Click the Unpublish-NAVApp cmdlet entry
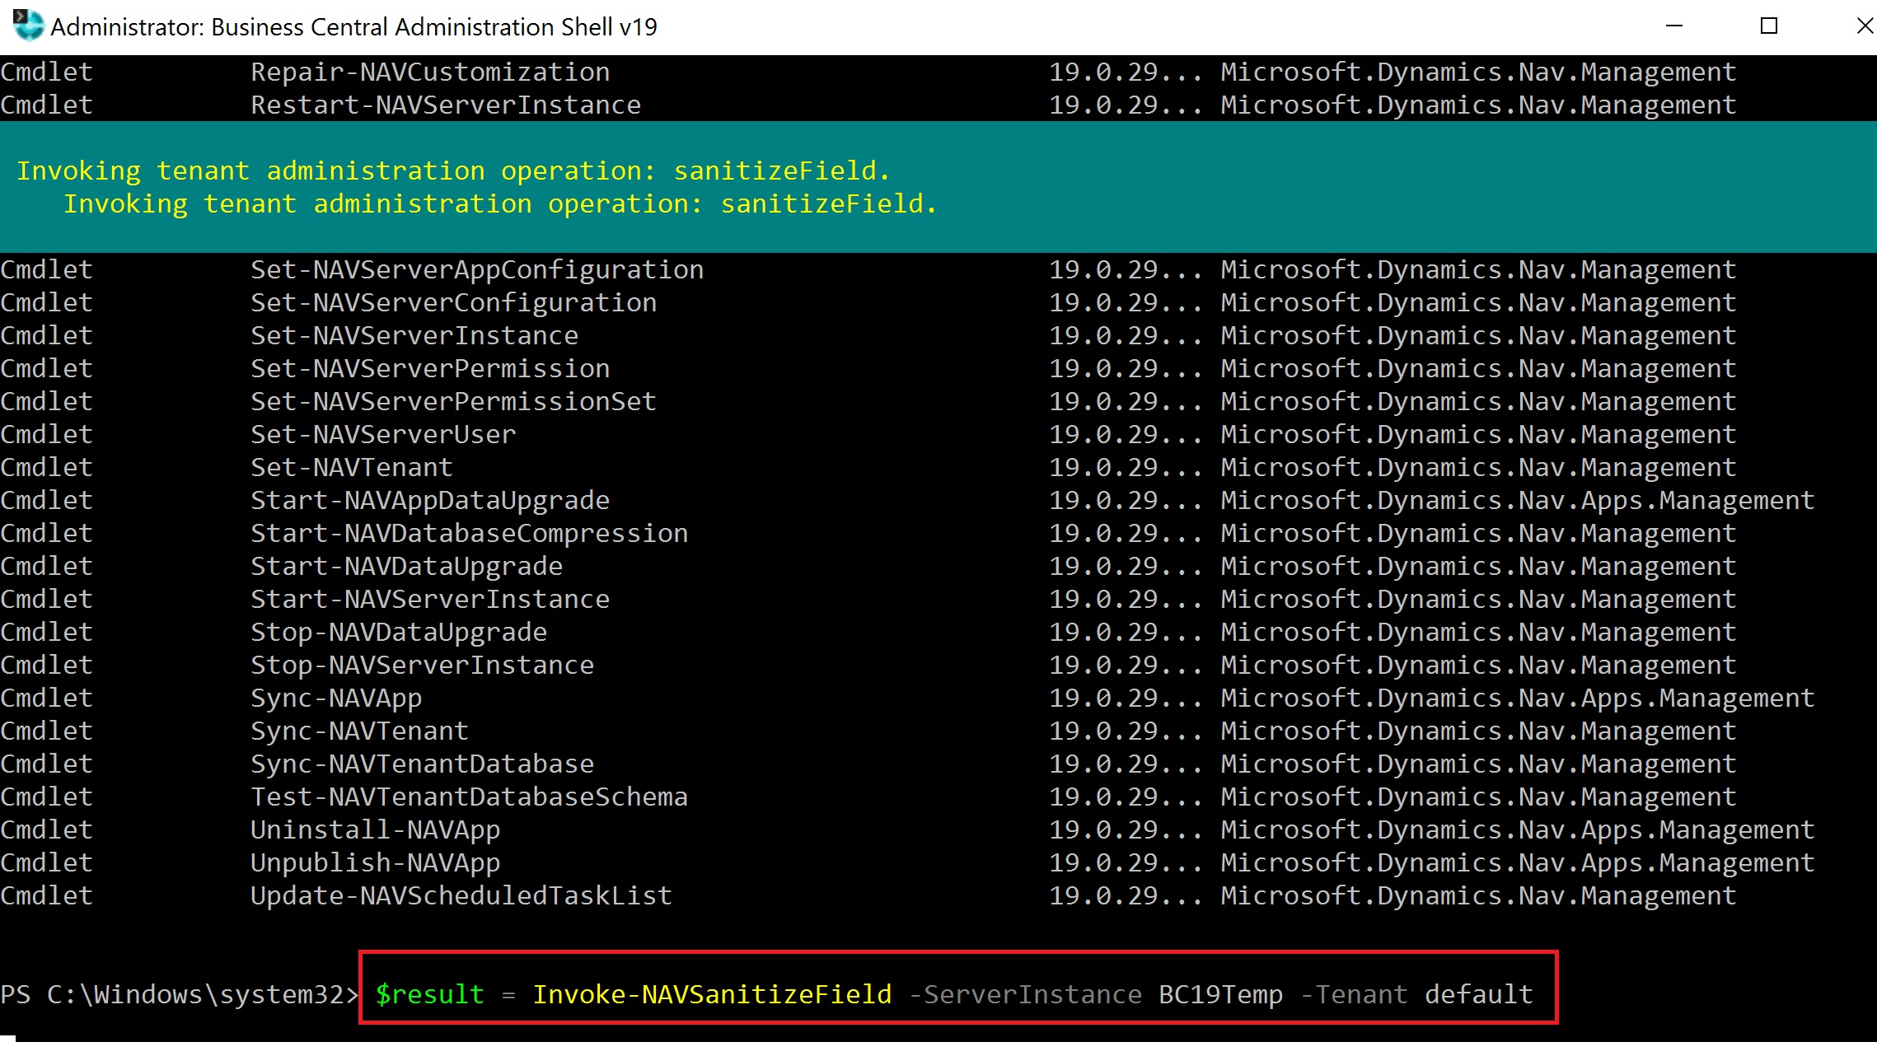1877x1042 pixels. click(x=375, y=862)
